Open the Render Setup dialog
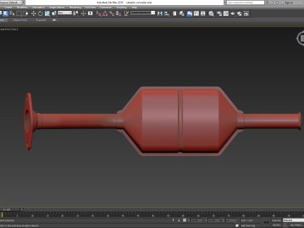 click(x=219, y=14)
